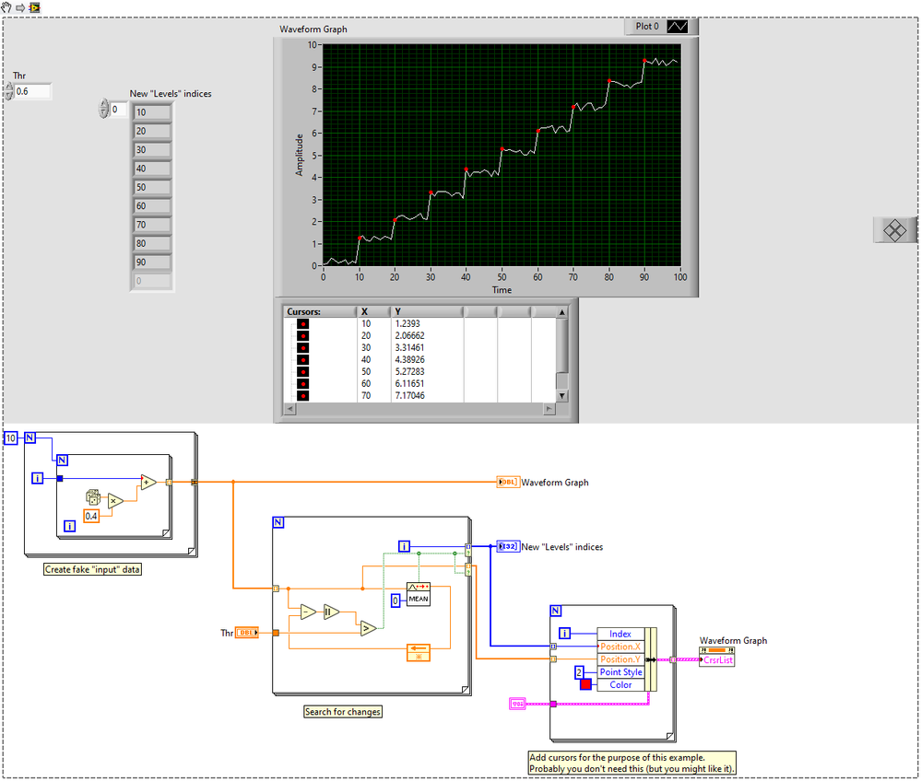Click the Search for changes label
Image resolution: width=921 pixels, height=781 pixels.
[x=343, y=712]
